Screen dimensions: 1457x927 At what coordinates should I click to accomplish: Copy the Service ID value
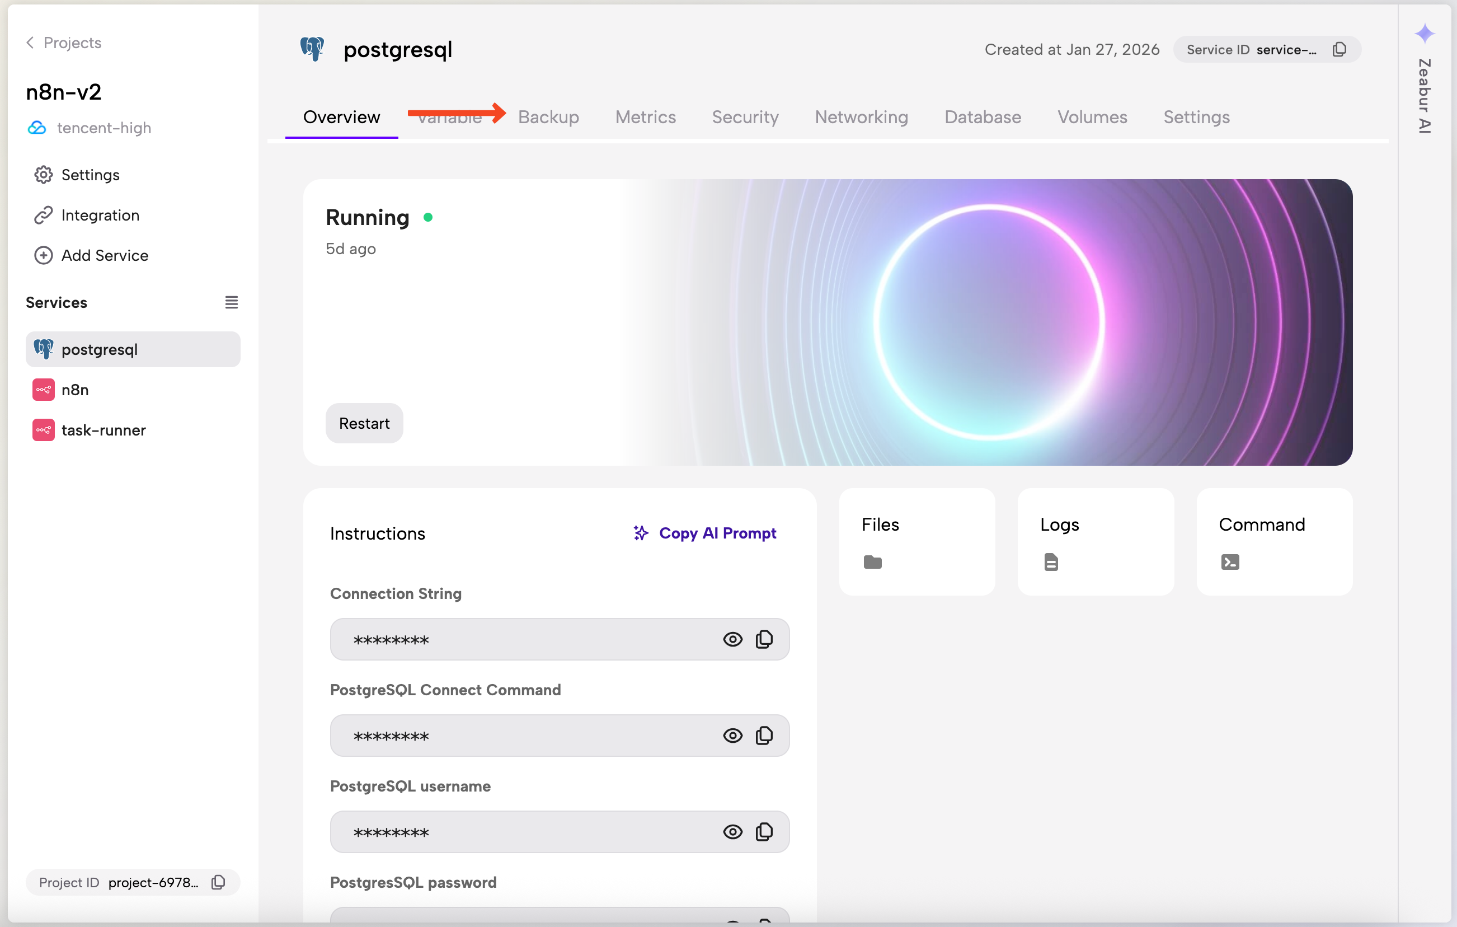(x=1339, y=50)
